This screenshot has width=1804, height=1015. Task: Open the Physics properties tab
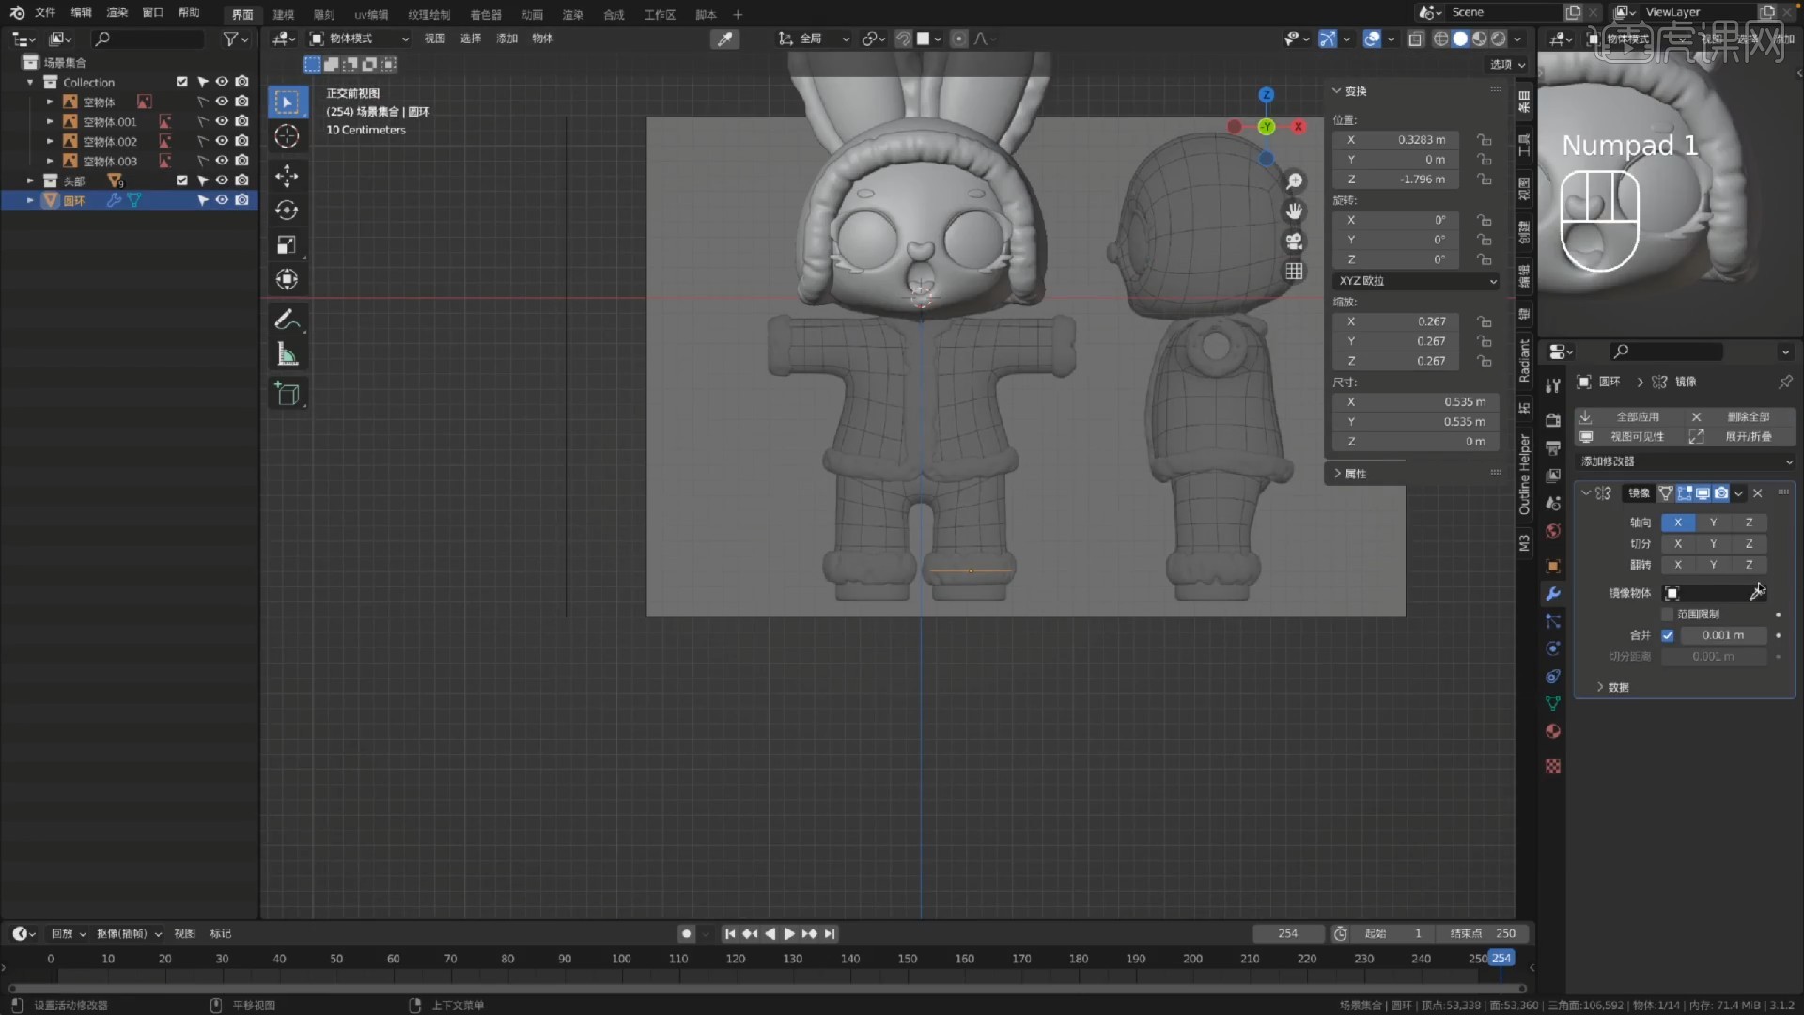[1553, 648]
